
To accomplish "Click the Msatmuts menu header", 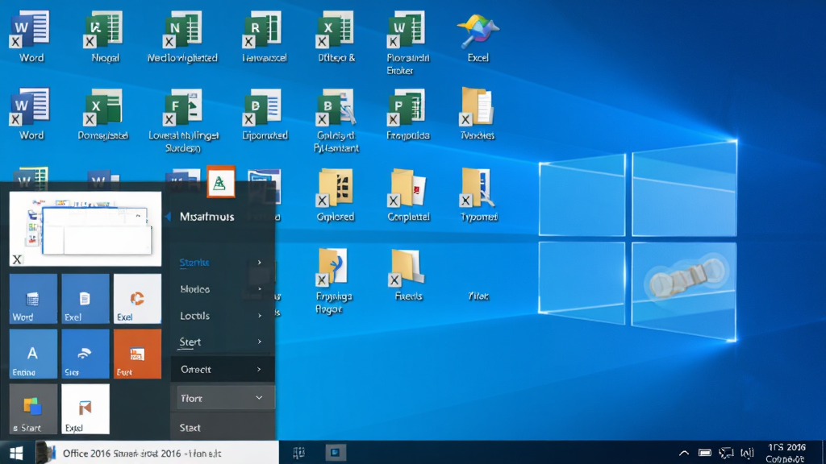I will click(206, 216).
